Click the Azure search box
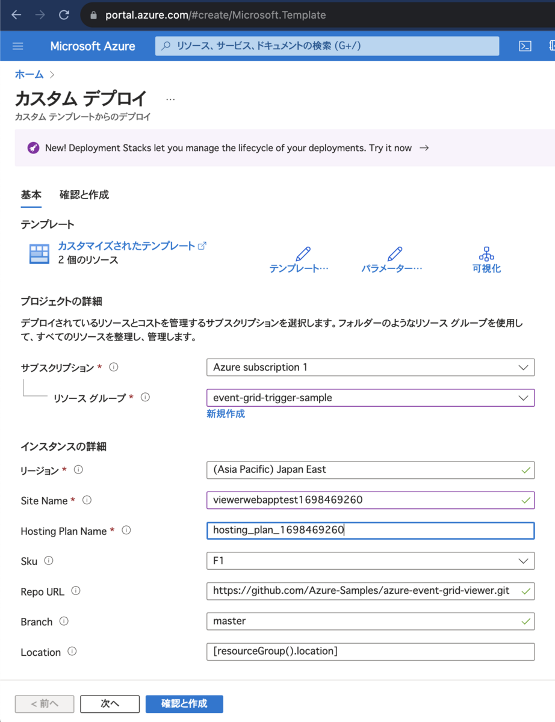The width and height of the screenshot is (555, 722). point(327,46)
